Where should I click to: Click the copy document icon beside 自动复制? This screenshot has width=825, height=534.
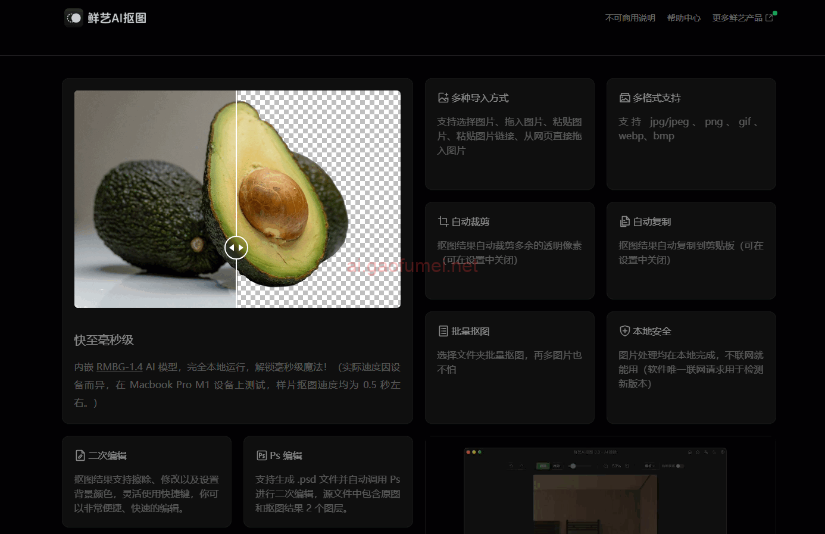point(624,221)
